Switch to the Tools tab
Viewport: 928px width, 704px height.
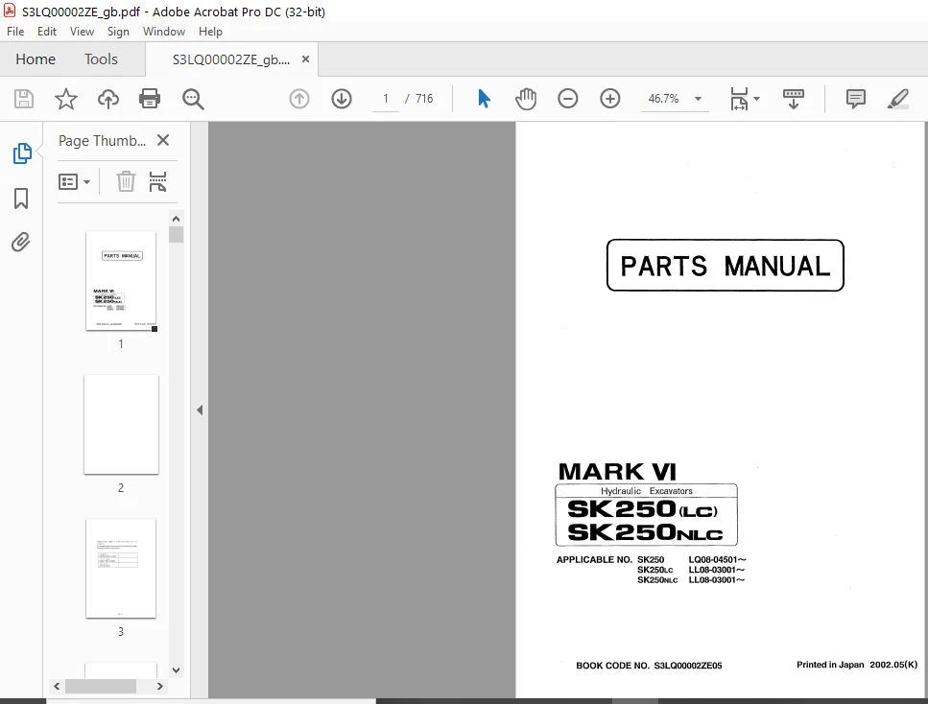tap(101, 59)
